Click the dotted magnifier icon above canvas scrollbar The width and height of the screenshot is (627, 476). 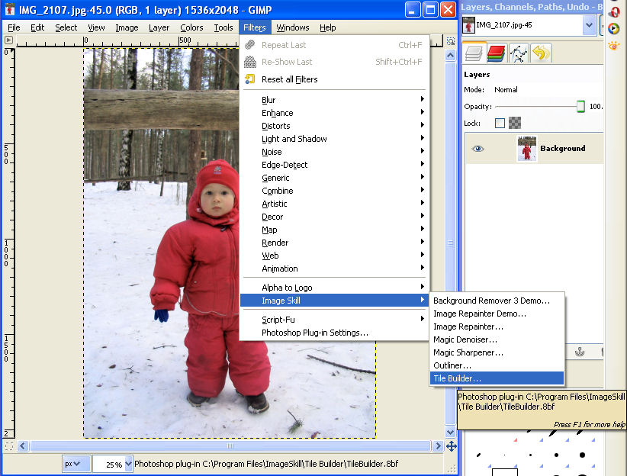pos(449,40)
